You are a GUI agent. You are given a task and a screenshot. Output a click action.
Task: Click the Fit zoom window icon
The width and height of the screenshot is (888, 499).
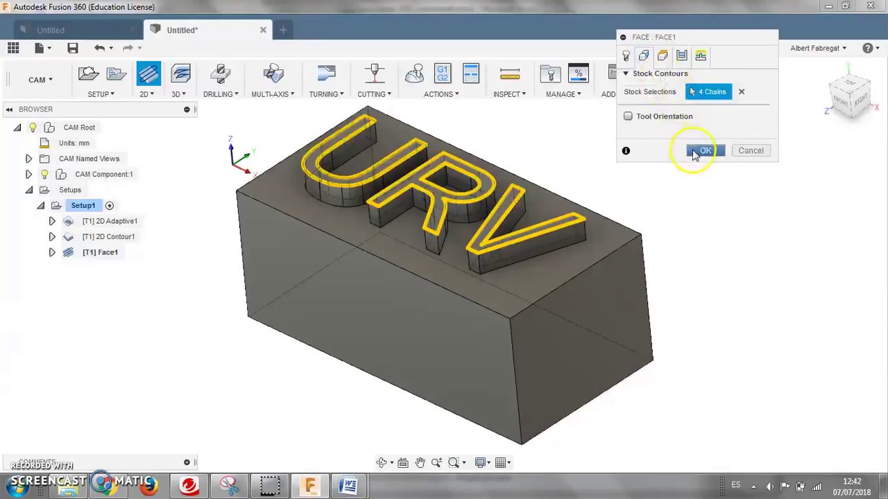point(454,462)
